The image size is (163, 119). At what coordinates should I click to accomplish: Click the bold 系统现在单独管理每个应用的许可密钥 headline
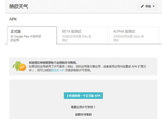point(53,62)
